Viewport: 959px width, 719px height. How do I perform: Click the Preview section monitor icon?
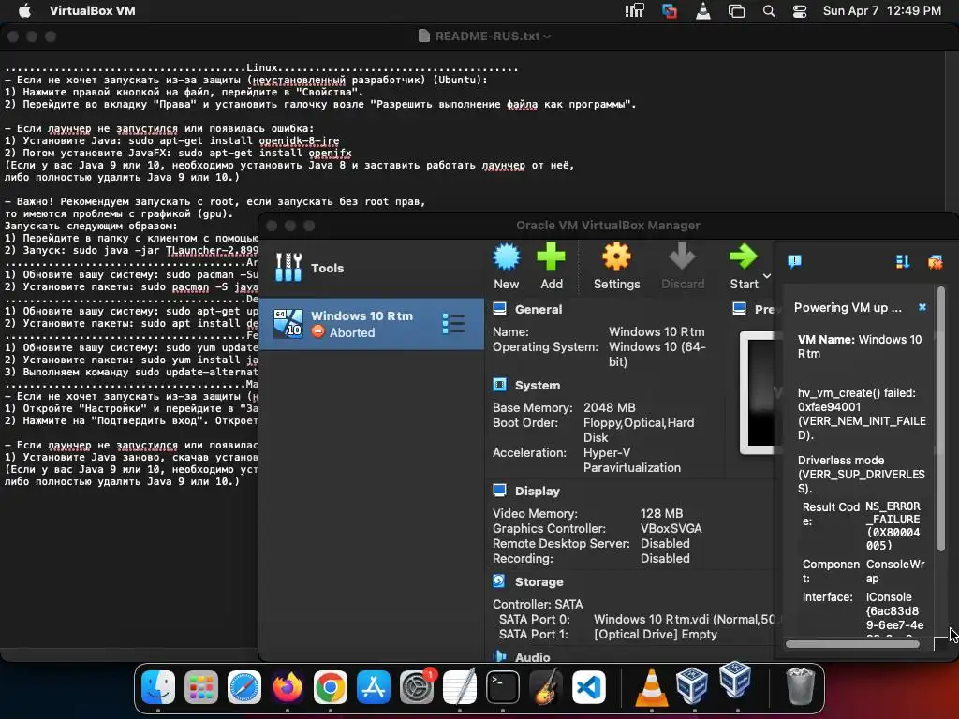pos(740,308)
